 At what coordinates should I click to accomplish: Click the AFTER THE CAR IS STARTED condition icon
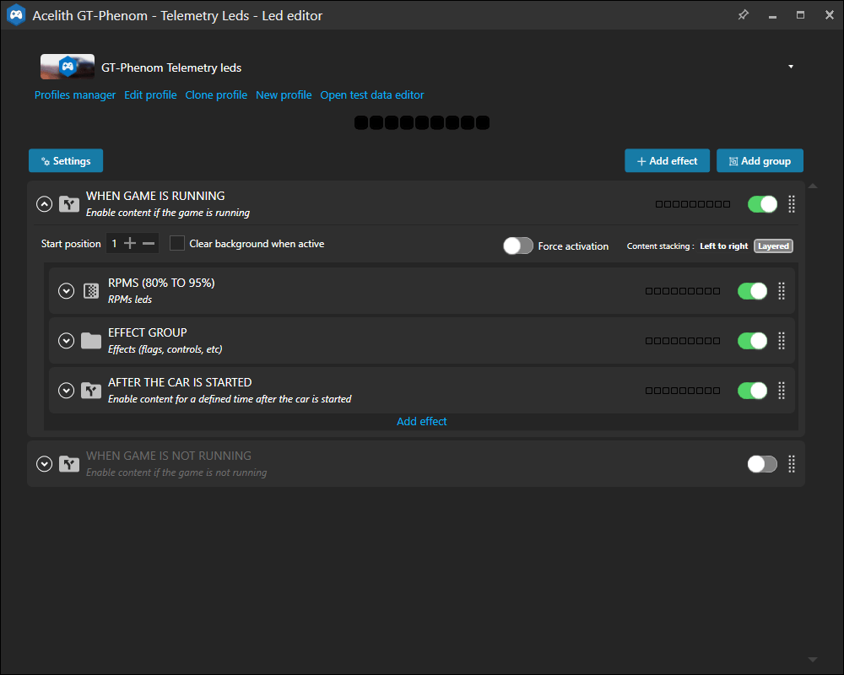(x=90, y=391)
